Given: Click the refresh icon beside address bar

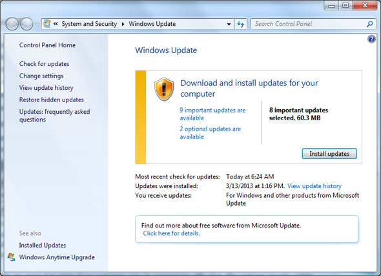Looking at the screenshot, I should 241,24.
